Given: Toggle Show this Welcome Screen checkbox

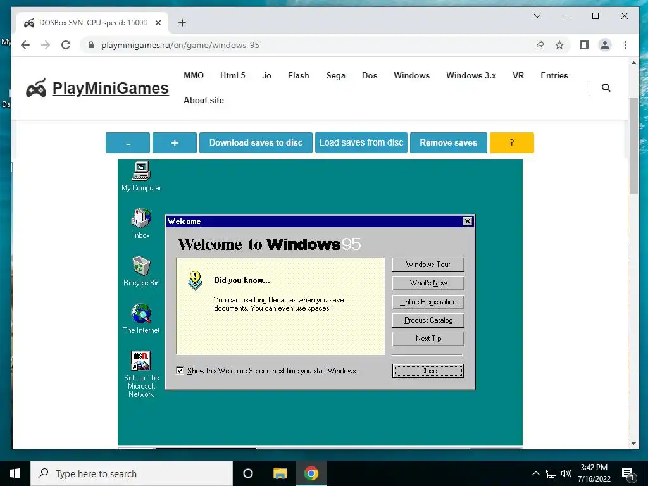Looking at the screenshot, I should [x=180, y=370].
